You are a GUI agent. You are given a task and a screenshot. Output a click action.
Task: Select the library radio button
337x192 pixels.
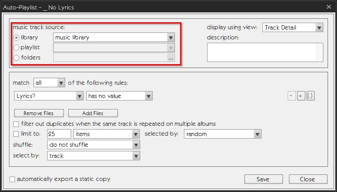click(x=17, y=38)
